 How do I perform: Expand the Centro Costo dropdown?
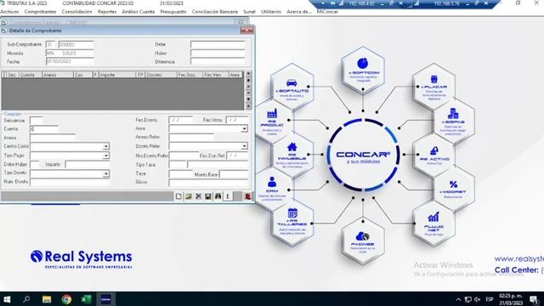105,146
